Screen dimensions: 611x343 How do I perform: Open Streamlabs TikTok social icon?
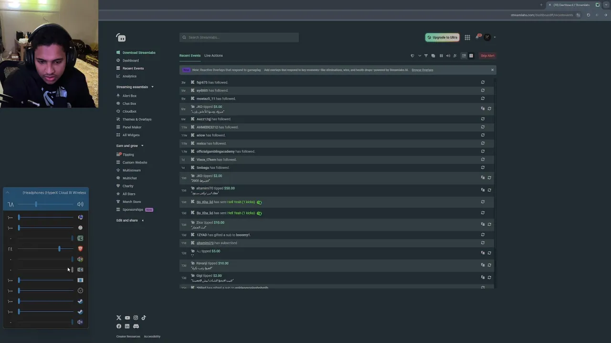144,318
